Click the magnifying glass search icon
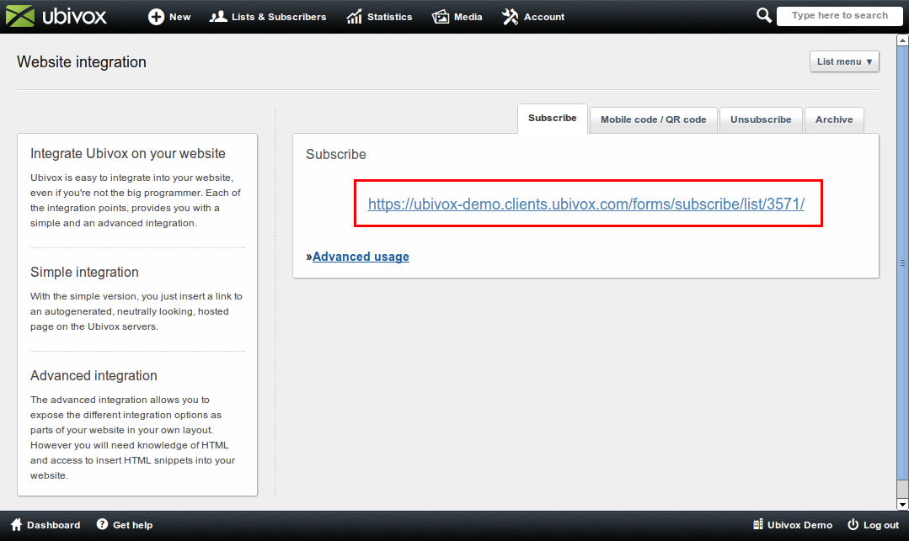The height and width of the screenshot is (541, 909). pos(764,15)
